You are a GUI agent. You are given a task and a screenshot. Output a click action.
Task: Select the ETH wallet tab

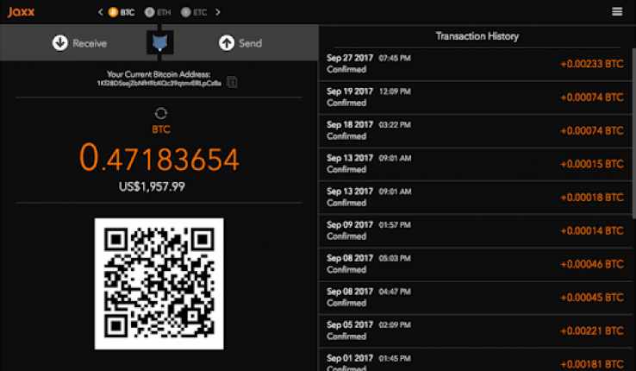pyautogui.click(x=158, y=12)
